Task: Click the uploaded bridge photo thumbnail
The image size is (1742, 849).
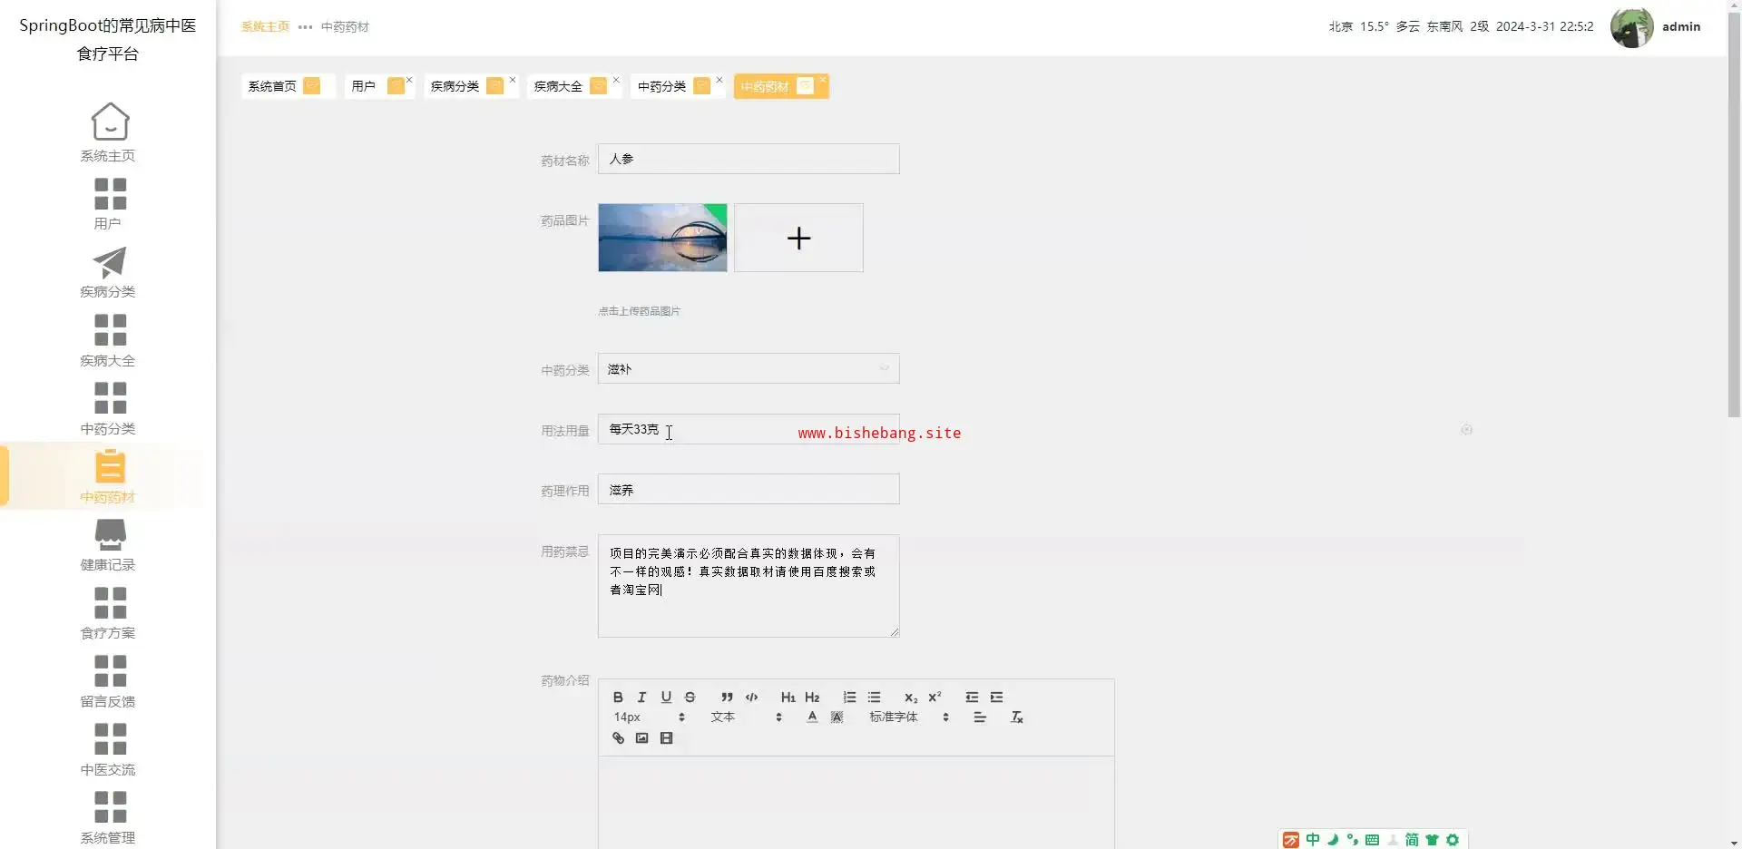Action: 662,238
